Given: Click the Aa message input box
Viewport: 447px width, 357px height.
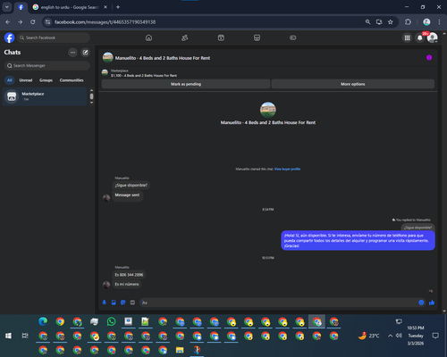Looking at the screenshot, I should point(279,303).
